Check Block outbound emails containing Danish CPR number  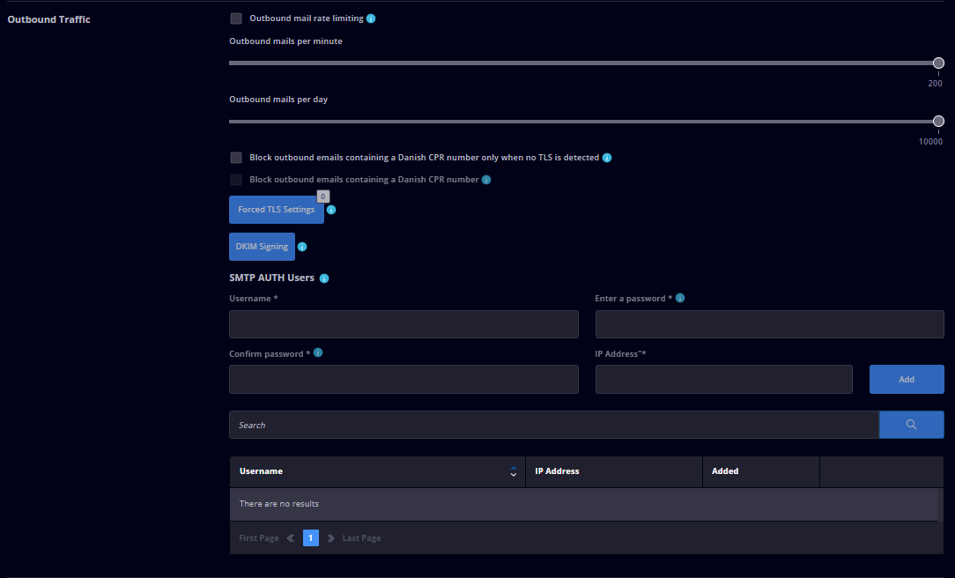(236, 180)
